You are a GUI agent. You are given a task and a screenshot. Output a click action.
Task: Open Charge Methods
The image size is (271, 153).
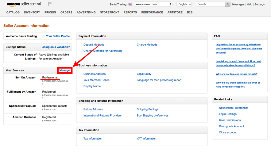coord(147,44)
